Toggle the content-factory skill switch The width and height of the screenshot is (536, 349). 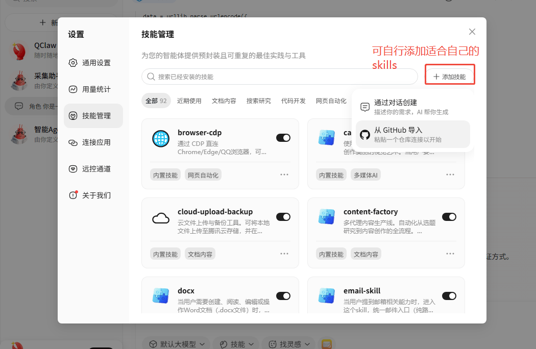449,217
